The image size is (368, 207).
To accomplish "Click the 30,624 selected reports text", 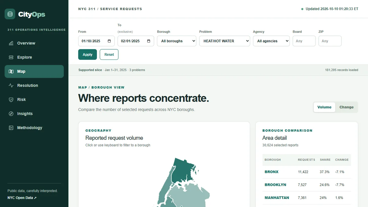I will (280, 145).
